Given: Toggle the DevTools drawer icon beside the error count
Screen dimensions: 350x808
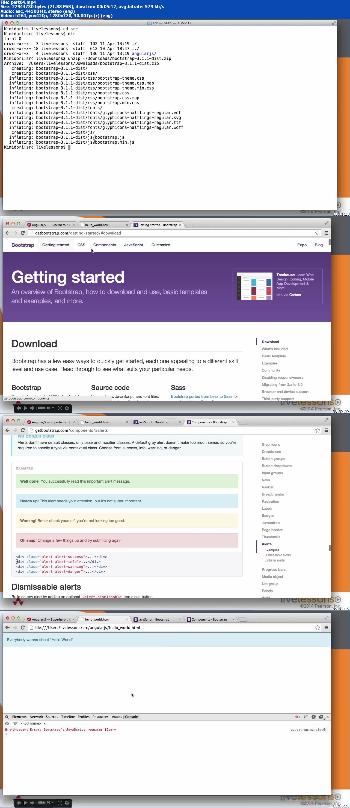Looking at the screenshot, I should (x=305, y=717).
